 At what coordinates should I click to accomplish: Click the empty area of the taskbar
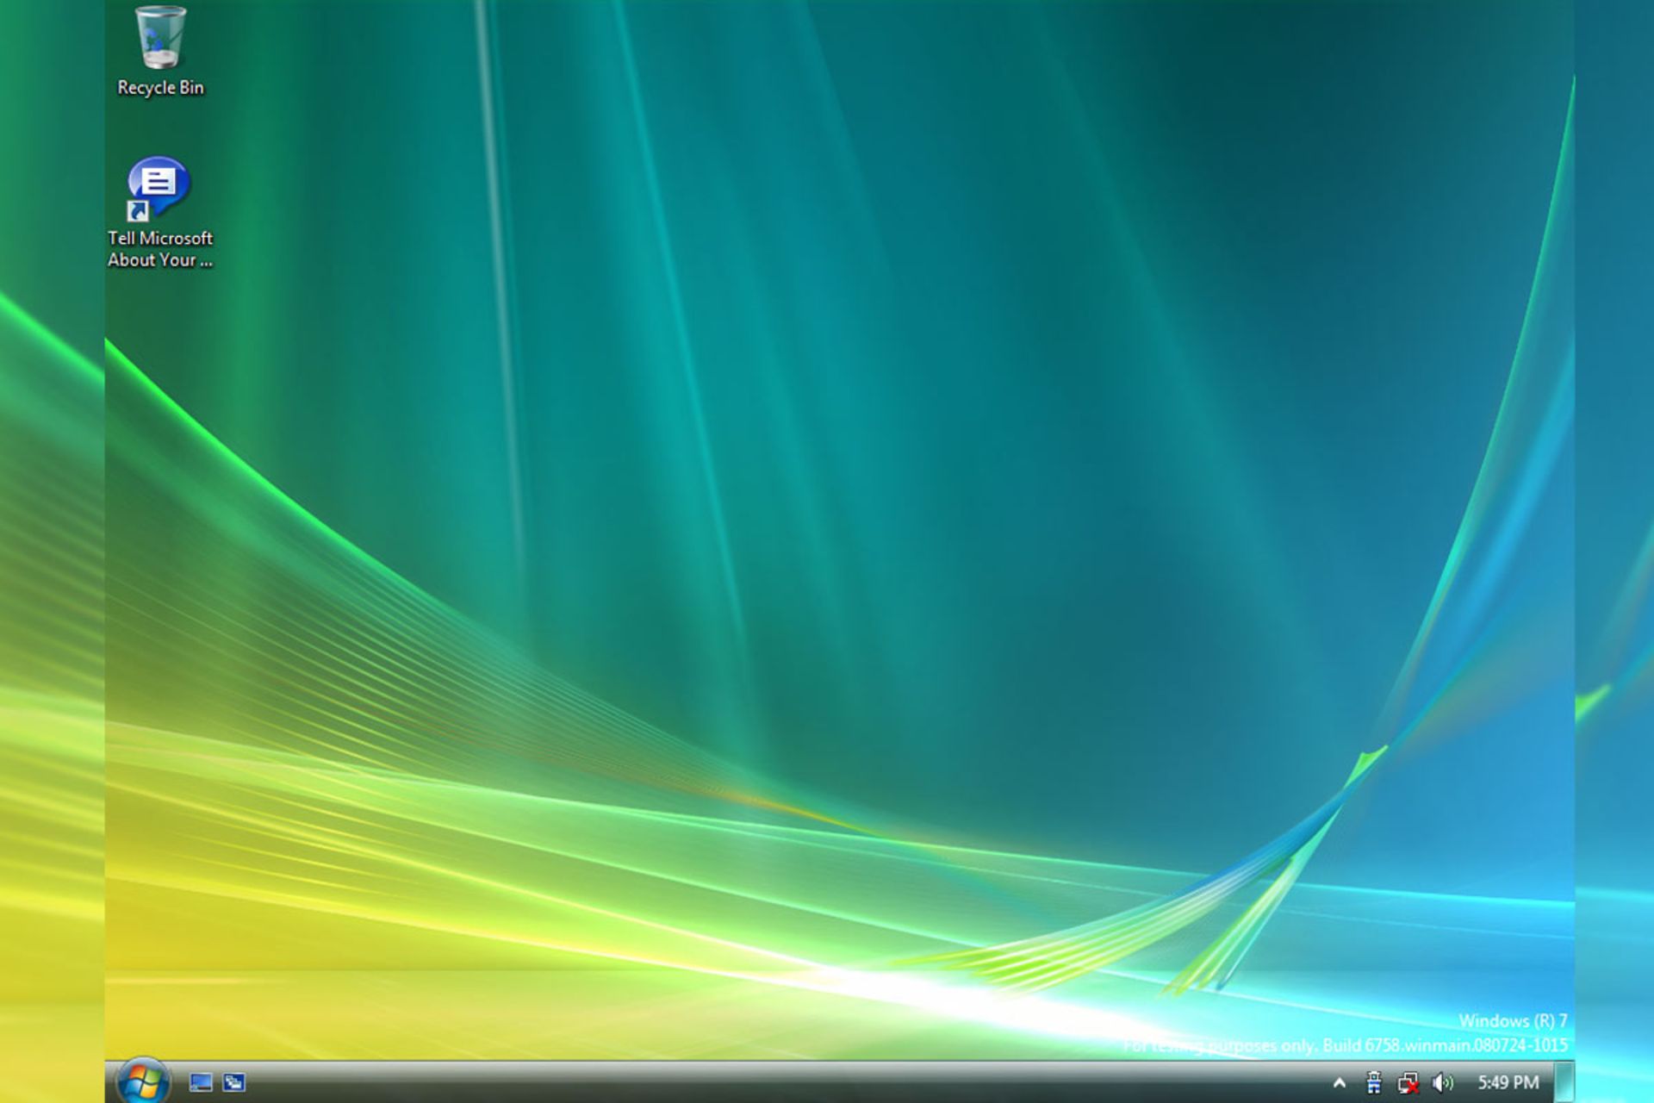[x=775, y=1082]
